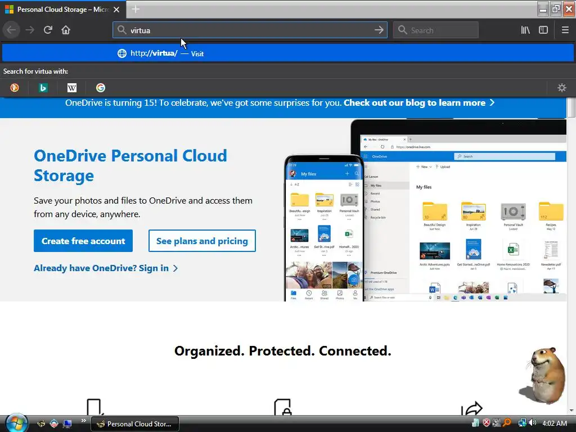Click the orange magnifier tray icon

pyautogui.click(x=507, y=423)
